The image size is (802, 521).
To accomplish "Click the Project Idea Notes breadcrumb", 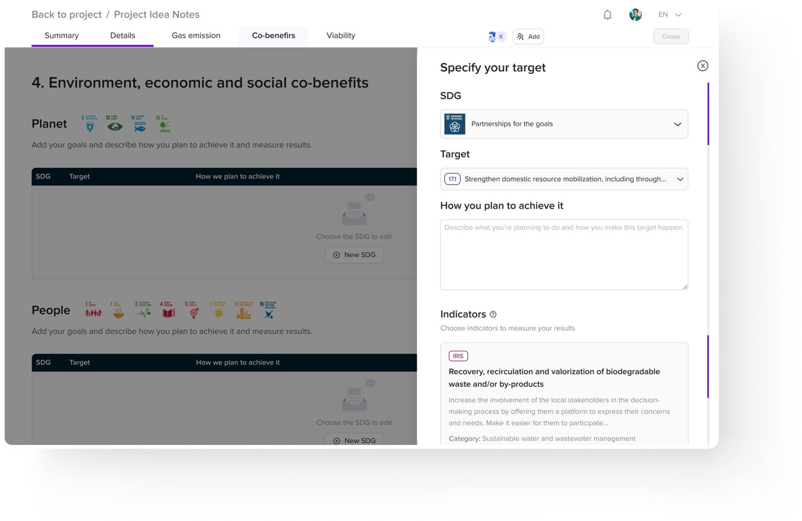I will 157,14.
